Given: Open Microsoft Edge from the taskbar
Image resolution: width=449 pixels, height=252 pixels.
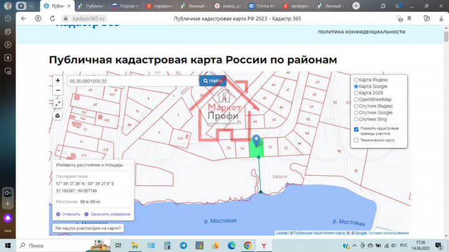Looking at the screenshot, I should coord(231,245).
